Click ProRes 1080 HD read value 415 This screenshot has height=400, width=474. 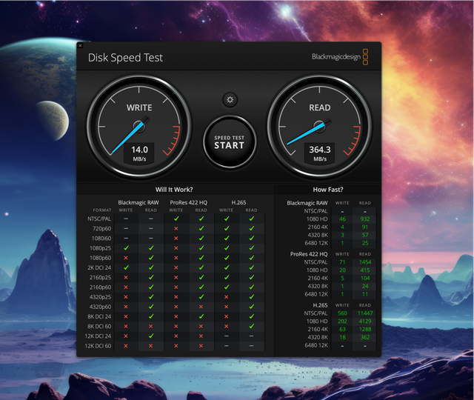pos(365,270)
